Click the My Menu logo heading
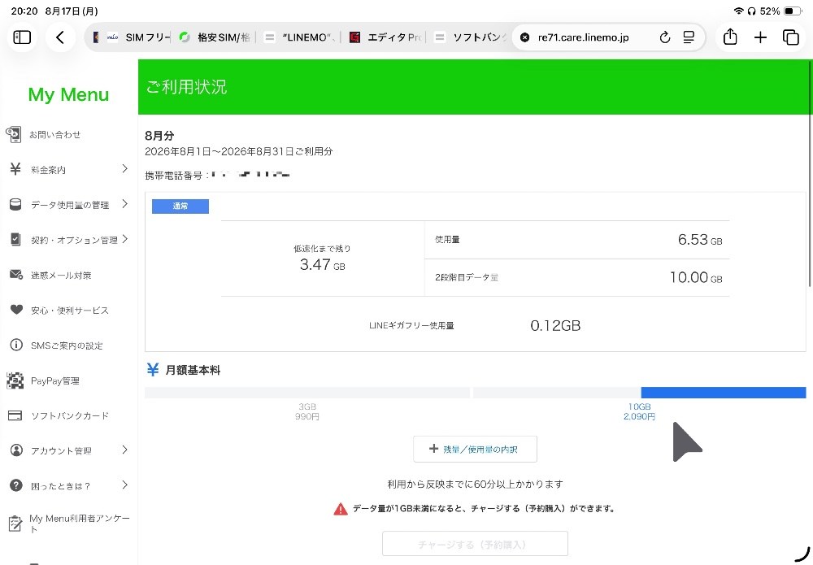The width and height of the screenshot is (813, 565). (68, 94)
